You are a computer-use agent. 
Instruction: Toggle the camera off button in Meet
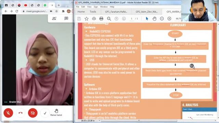pyautogui.click(x=33, y=113)
